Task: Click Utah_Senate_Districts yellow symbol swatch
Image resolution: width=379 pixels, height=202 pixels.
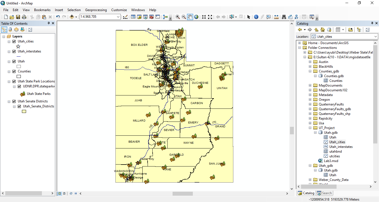Action: point(24,112)
